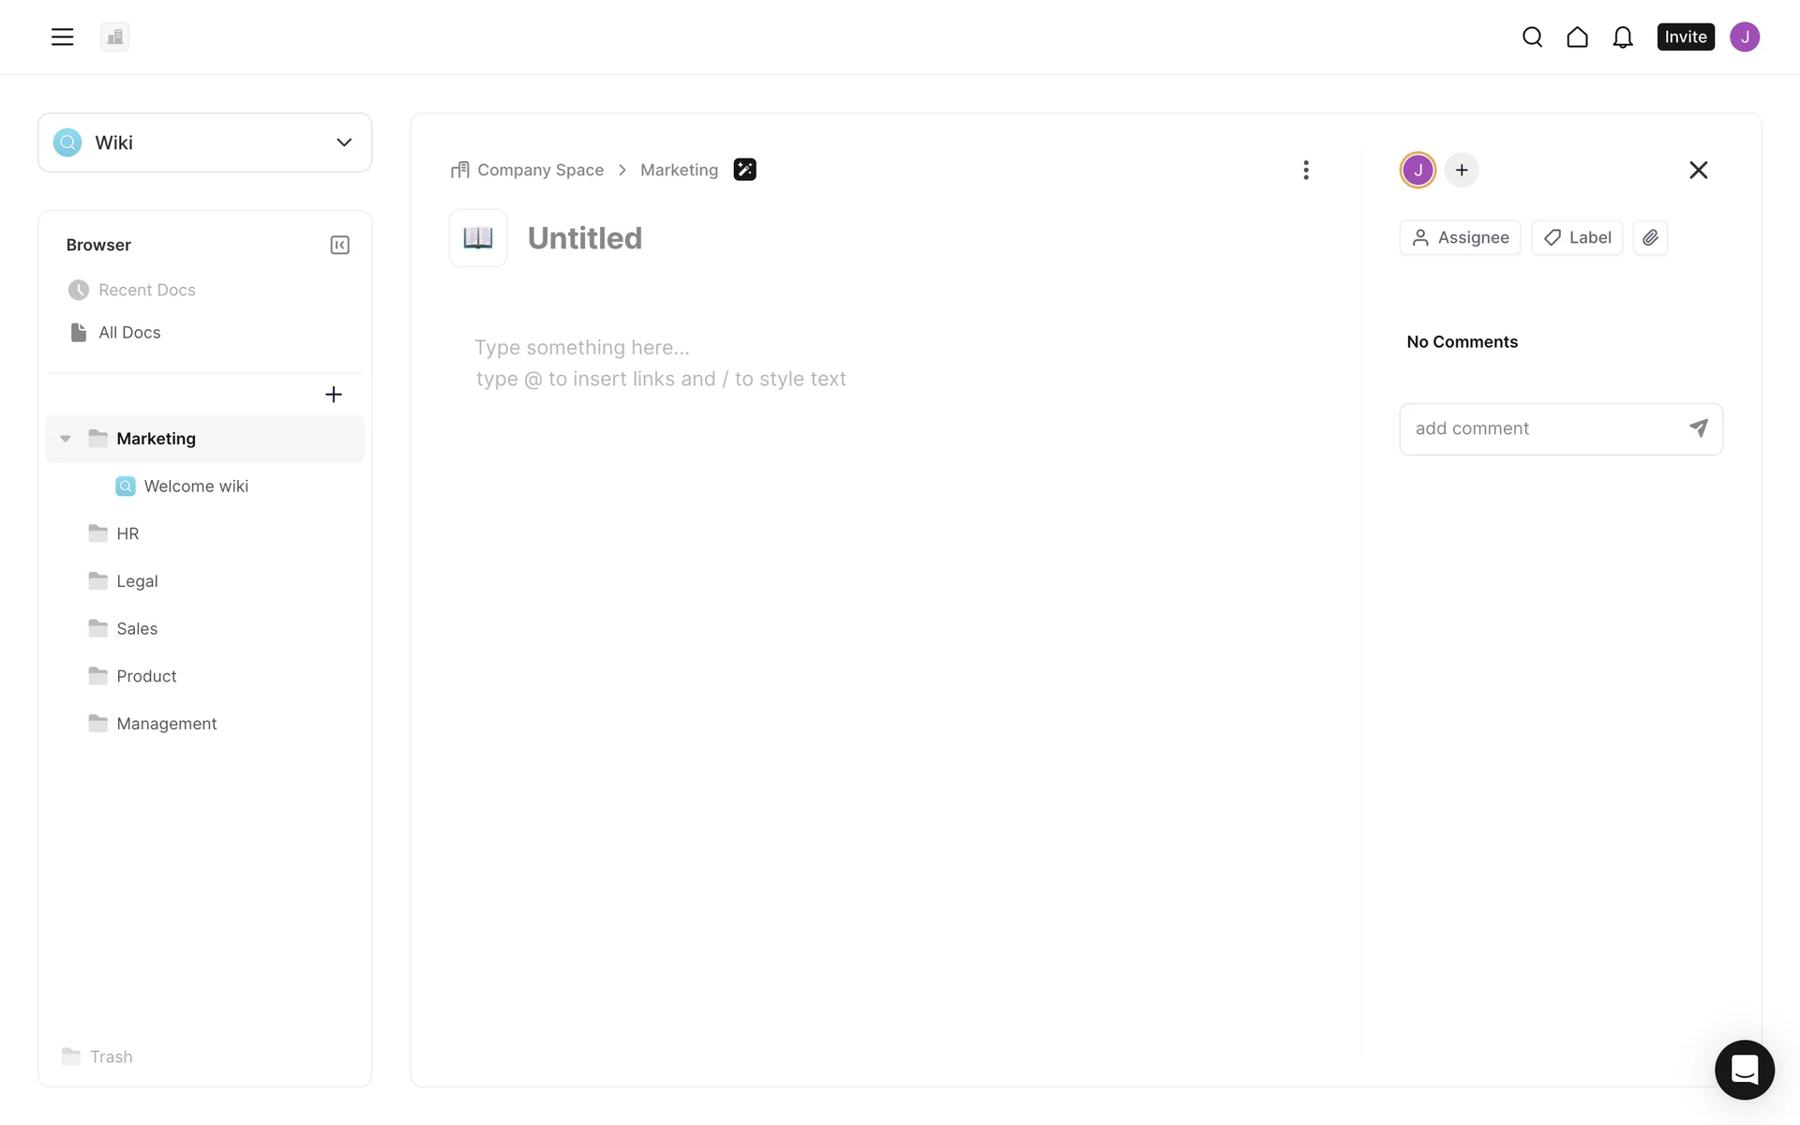This screenshot has width=1800, height=1125.
Task: Open the chat support bubble
Action: (x=1744, y=1069)
